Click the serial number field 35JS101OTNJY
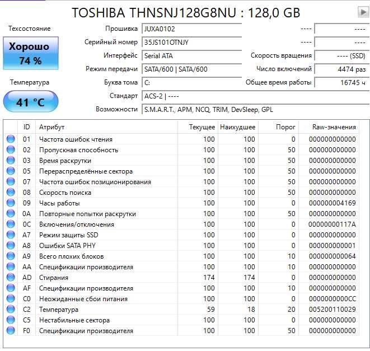370x351 pixels. click(192, 43)
